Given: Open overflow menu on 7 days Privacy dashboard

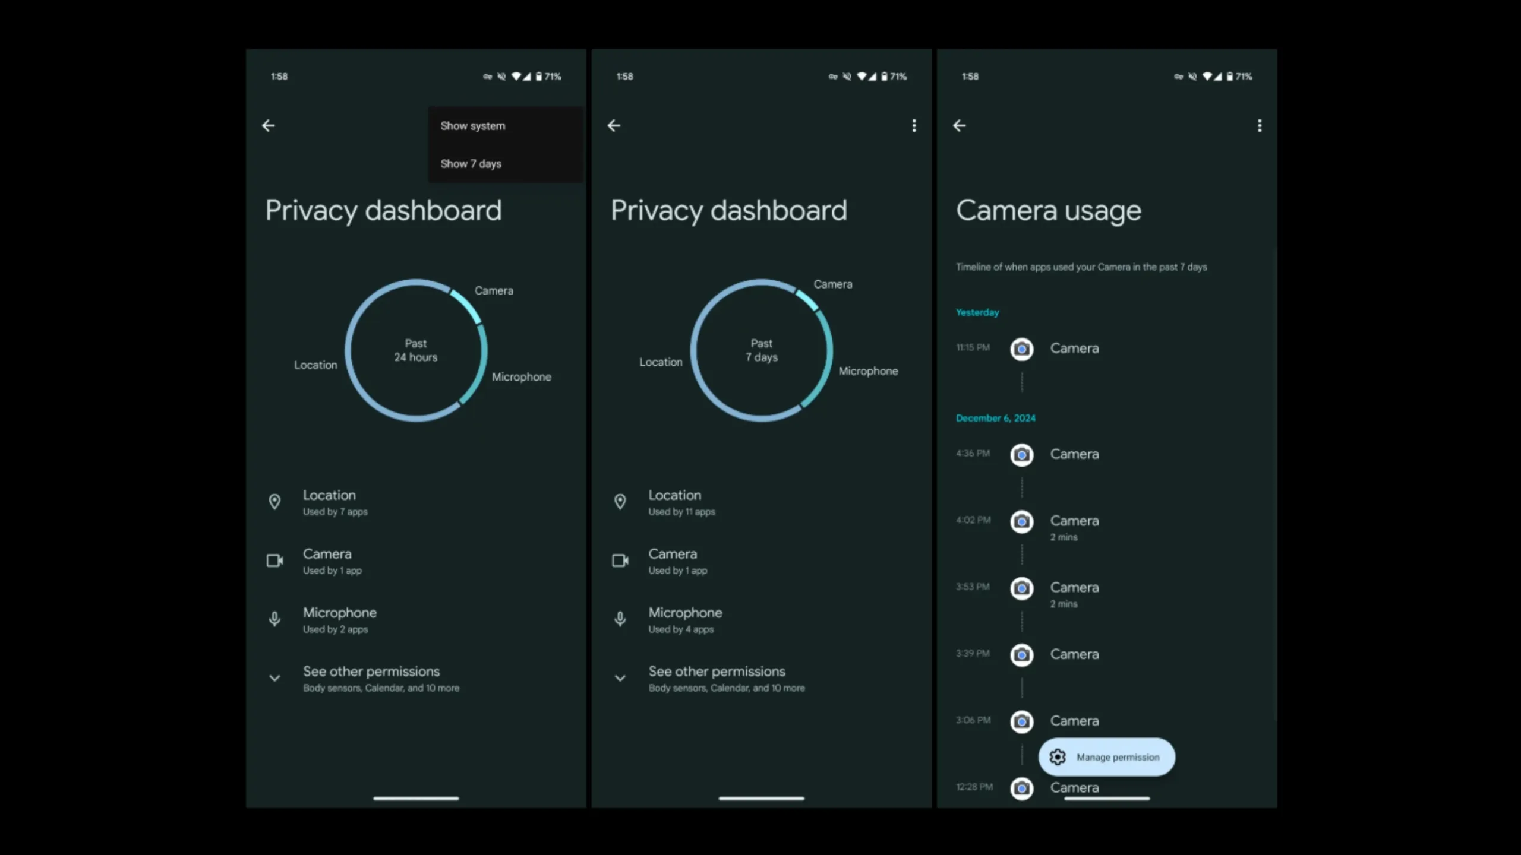Looking at the screenshot, I should (914, 125).
